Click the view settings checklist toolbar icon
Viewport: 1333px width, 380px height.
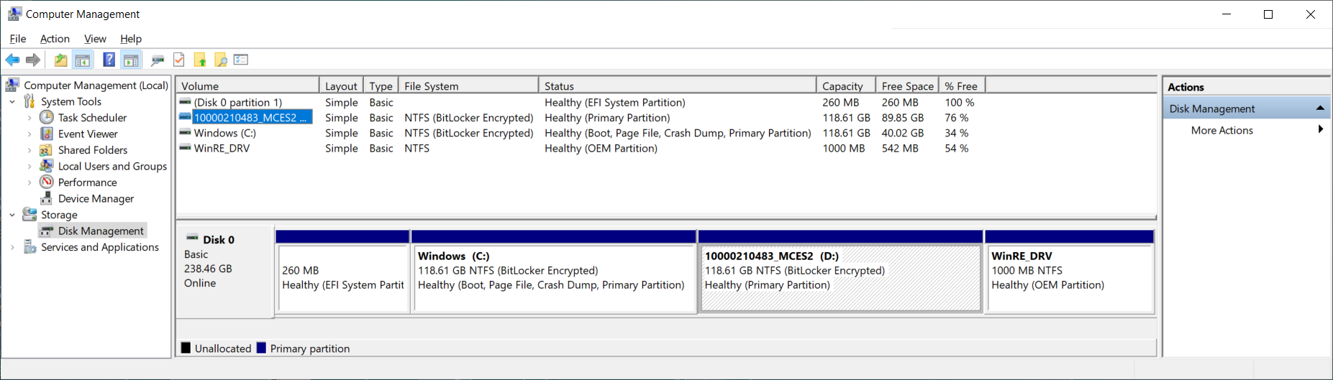tap(241, 60)
